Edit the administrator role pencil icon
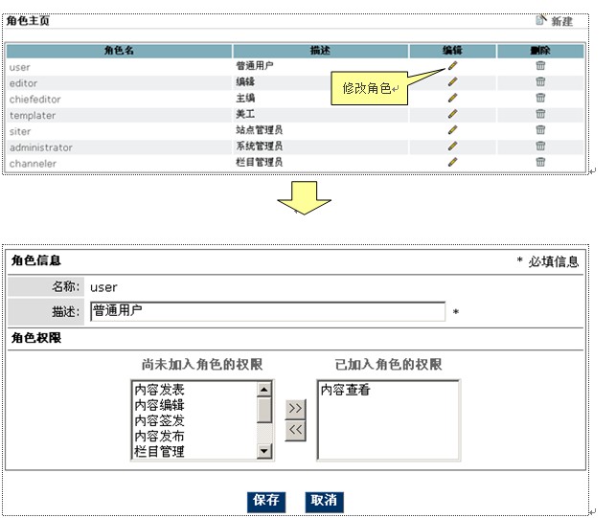616x518 pixels. click(x=452, y=146)
